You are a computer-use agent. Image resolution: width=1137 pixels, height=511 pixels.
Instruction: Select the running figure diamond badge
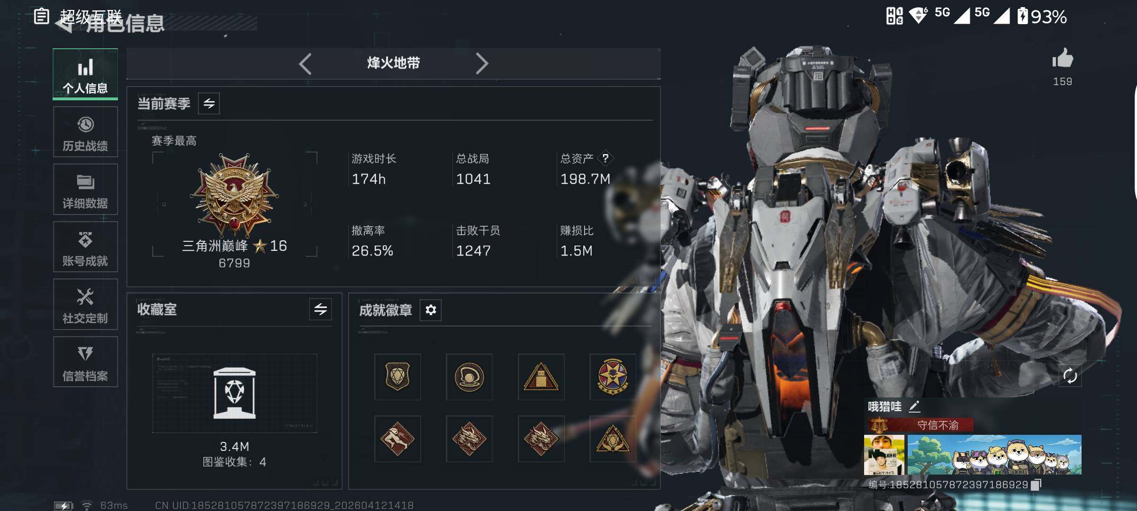(397, 439)
